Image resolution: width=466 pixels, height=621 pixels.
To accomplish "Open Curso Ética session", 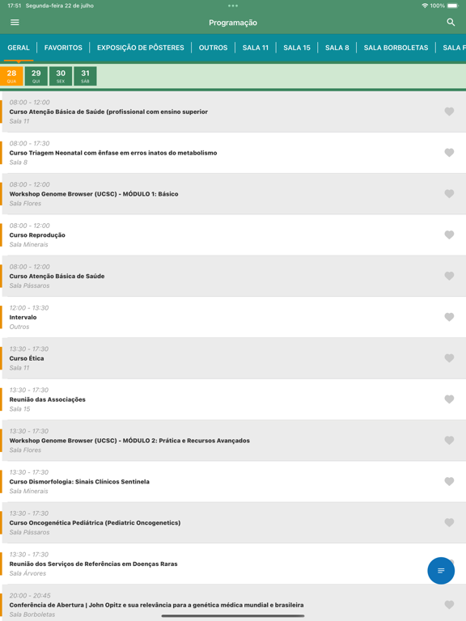I will tap(233, 358).
